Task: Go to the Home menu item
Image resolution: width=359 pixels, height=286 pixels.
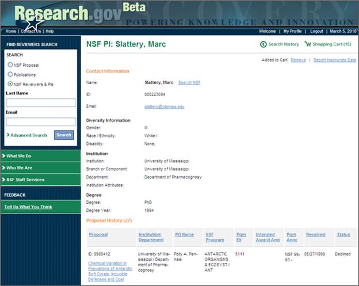Action: pos(11,31)
